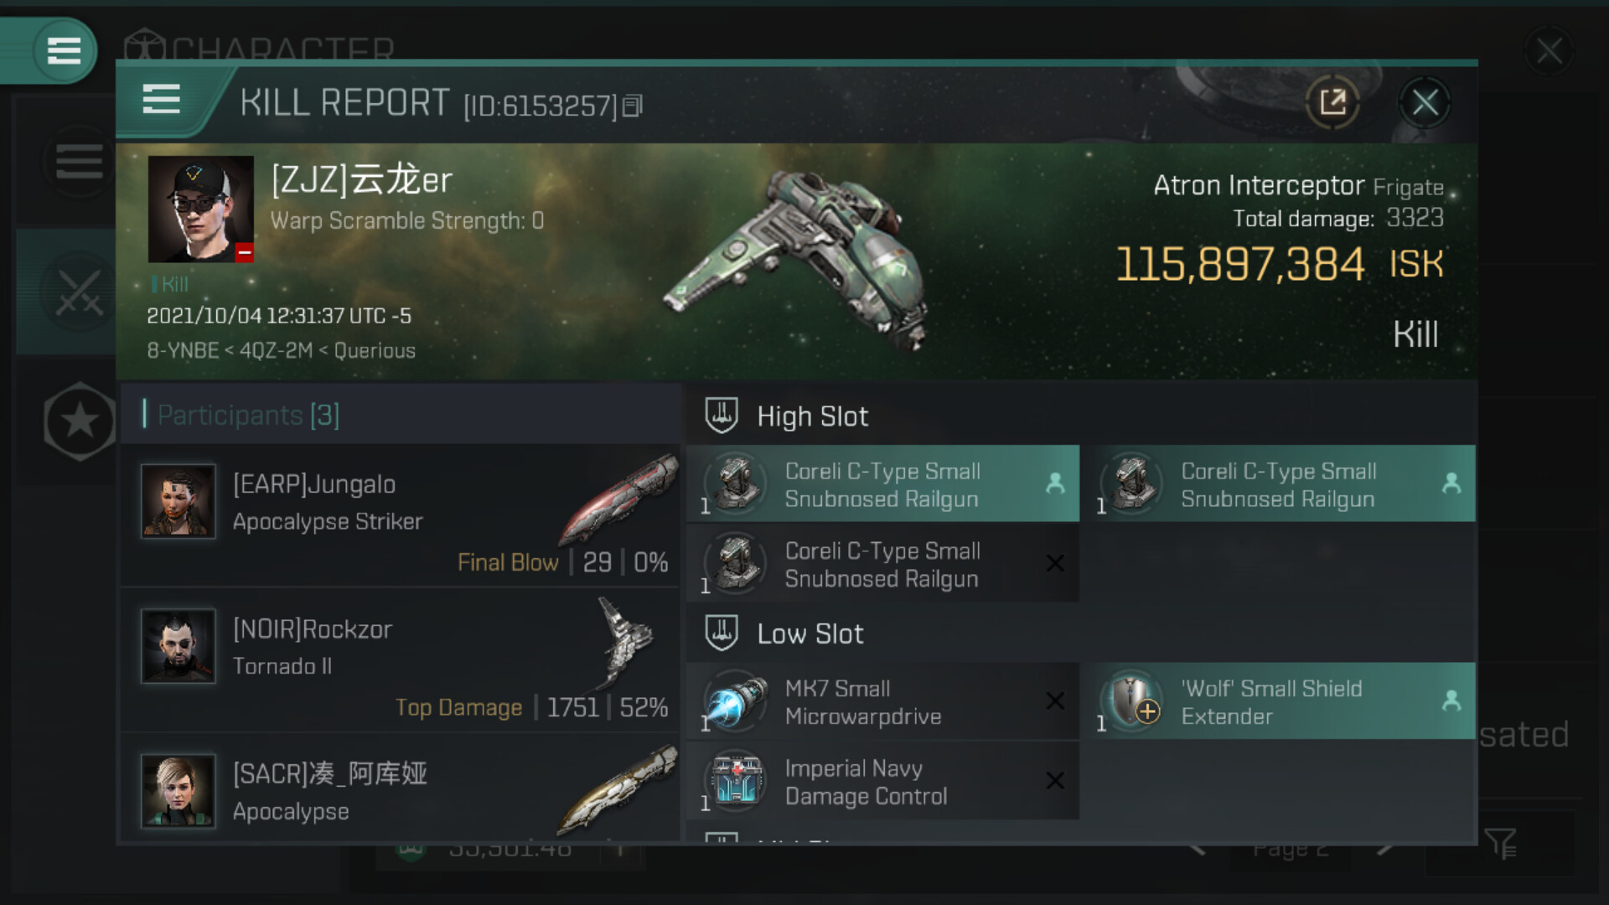This screenshot has height=905, width=1609.
Task: Expand the Participants [3] list header
Action: (x=249, y=415)
